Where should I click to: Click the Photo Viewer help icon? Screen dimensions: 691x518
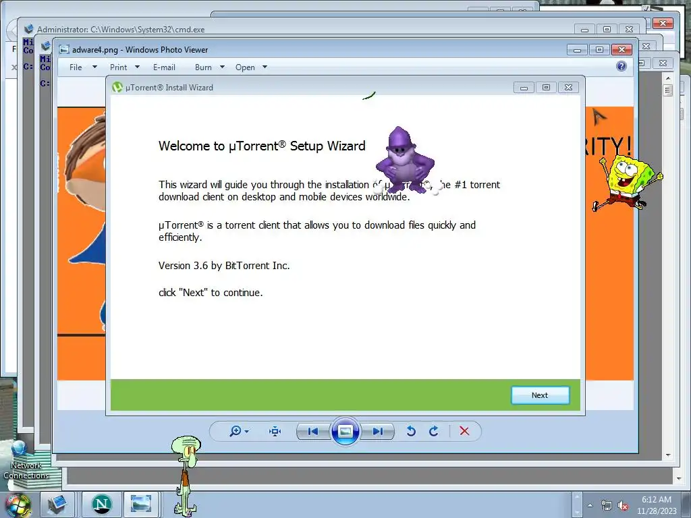click(x=621, y=66)
